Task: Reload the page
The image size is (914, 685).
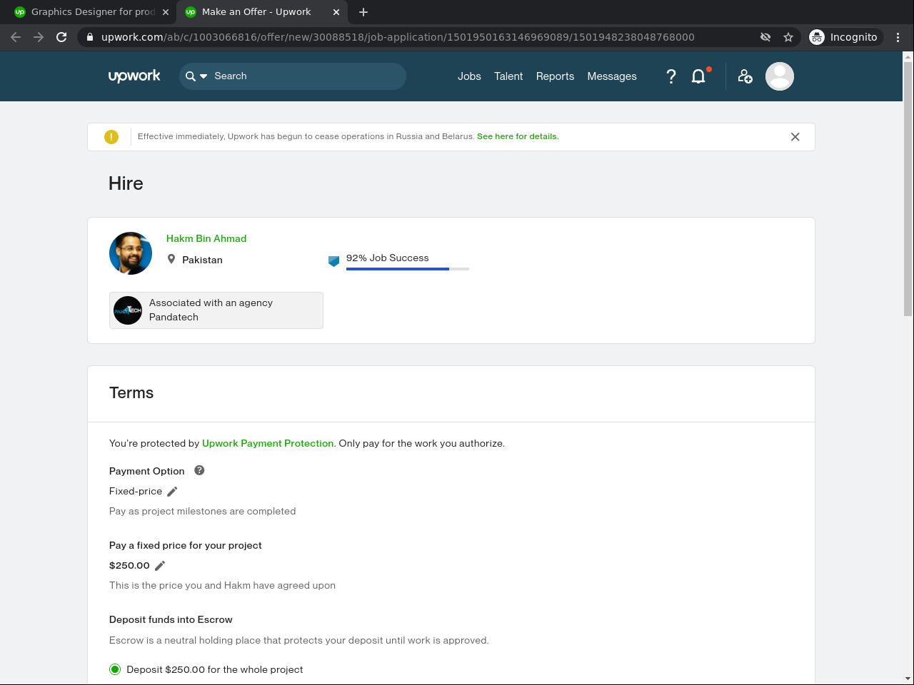Action: pyautogui.click(x=61, y=37)
